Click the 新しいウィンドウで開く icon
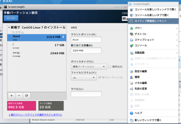The image size is (181, 124). point(132,120)
